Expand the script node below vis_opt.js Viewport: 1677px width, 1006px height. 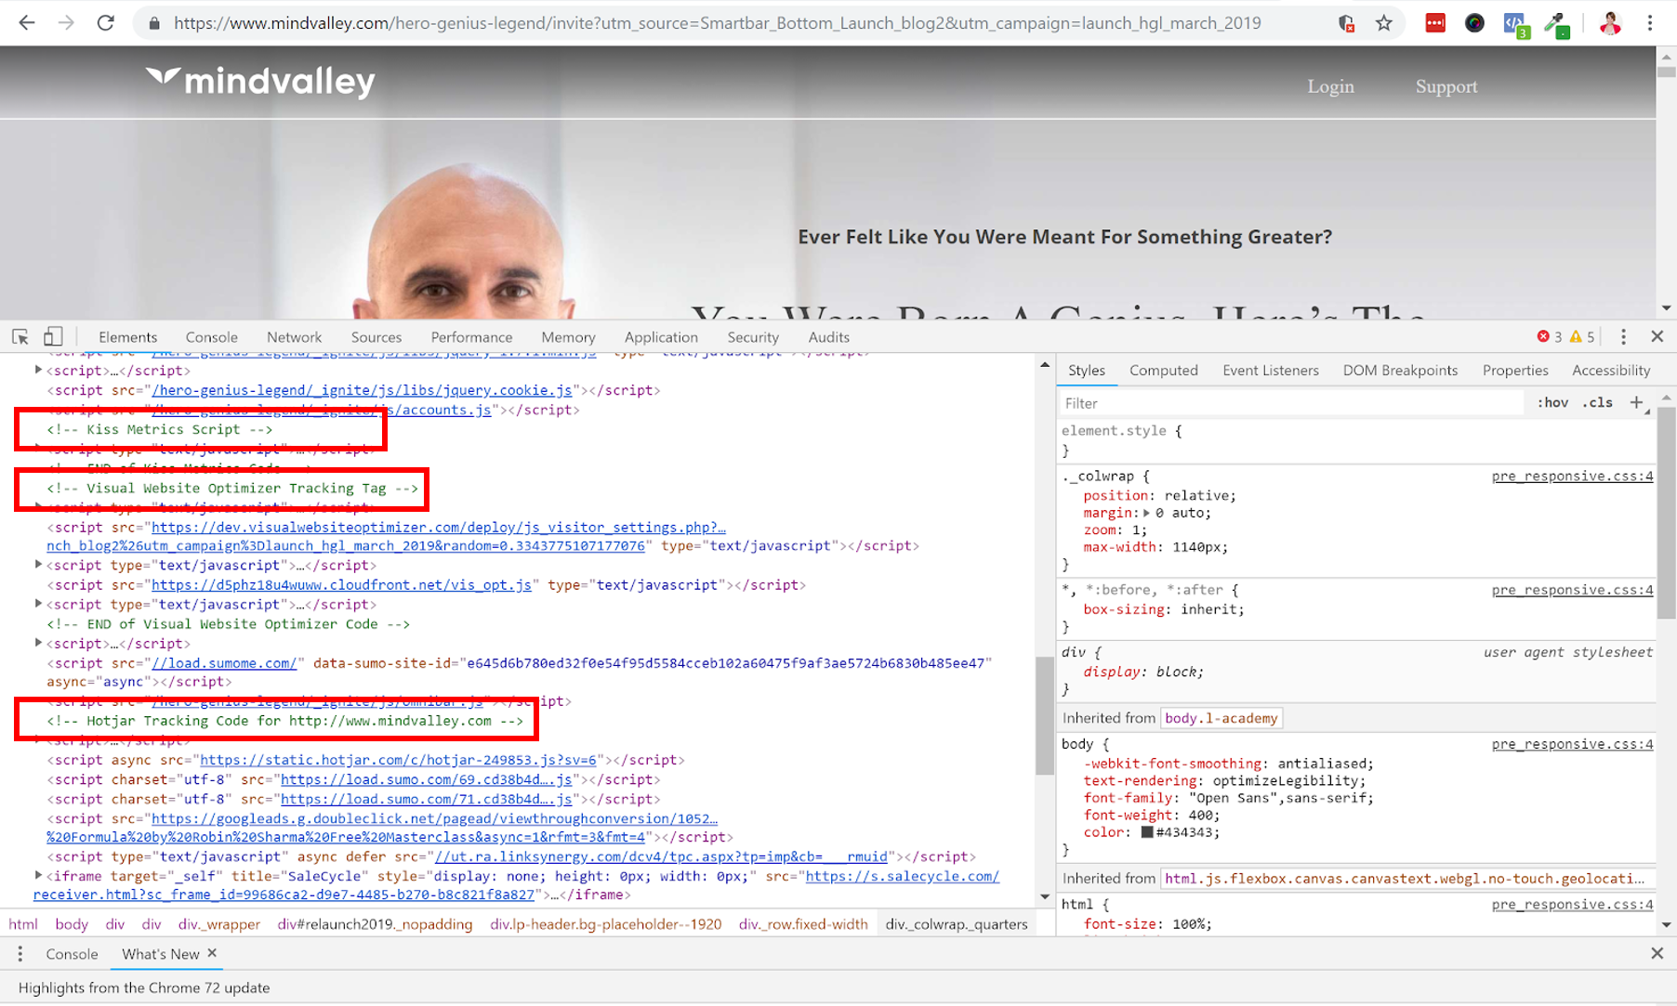pyautogui.click(x=38, y=604)
